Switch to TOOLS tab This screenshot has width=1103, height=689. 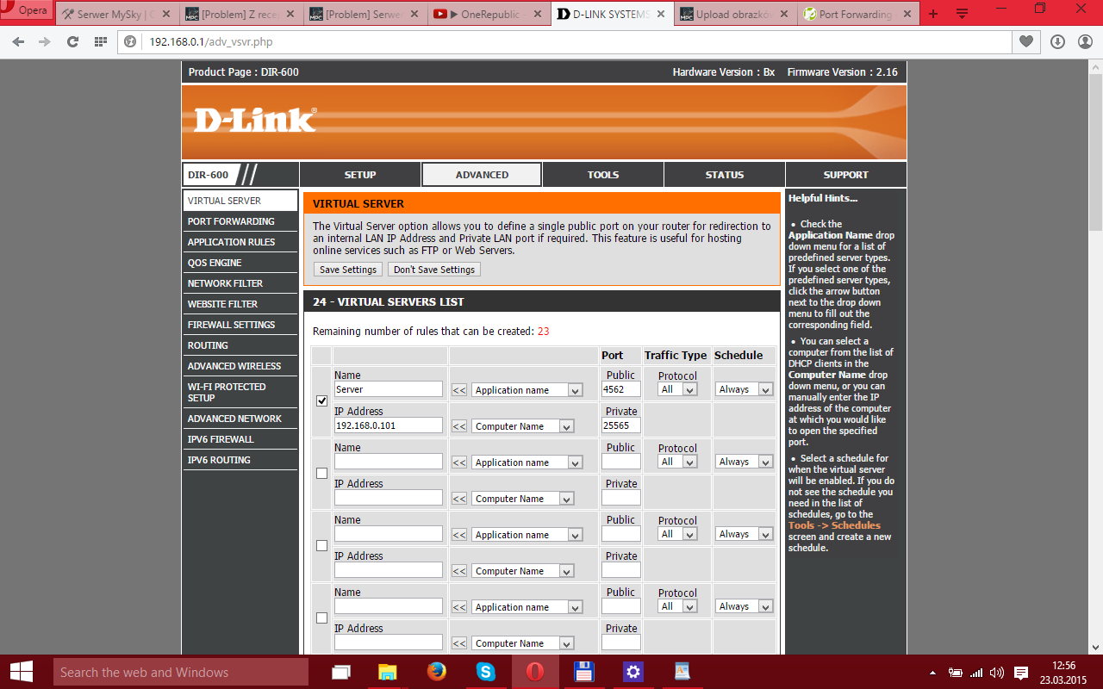click(603, 175)
